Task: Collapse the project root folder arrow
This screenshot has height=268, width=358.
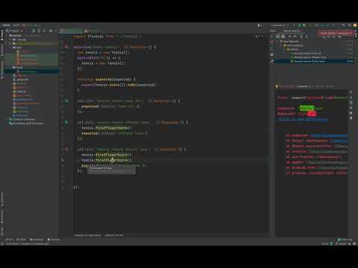Action: (7, 36)
